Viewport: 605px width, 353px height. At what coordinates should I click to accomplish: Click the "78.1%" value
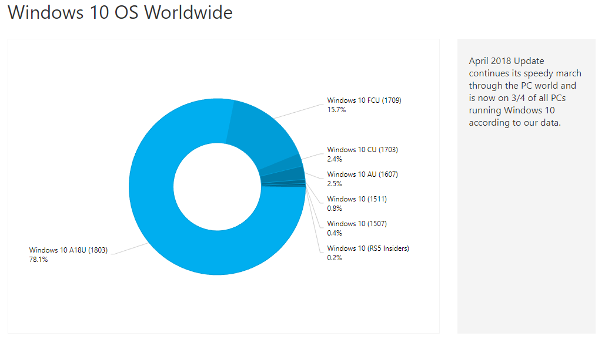coord(38,260)
